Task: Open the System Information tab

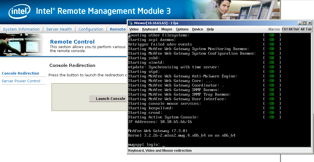Action: tap(21, 29)
